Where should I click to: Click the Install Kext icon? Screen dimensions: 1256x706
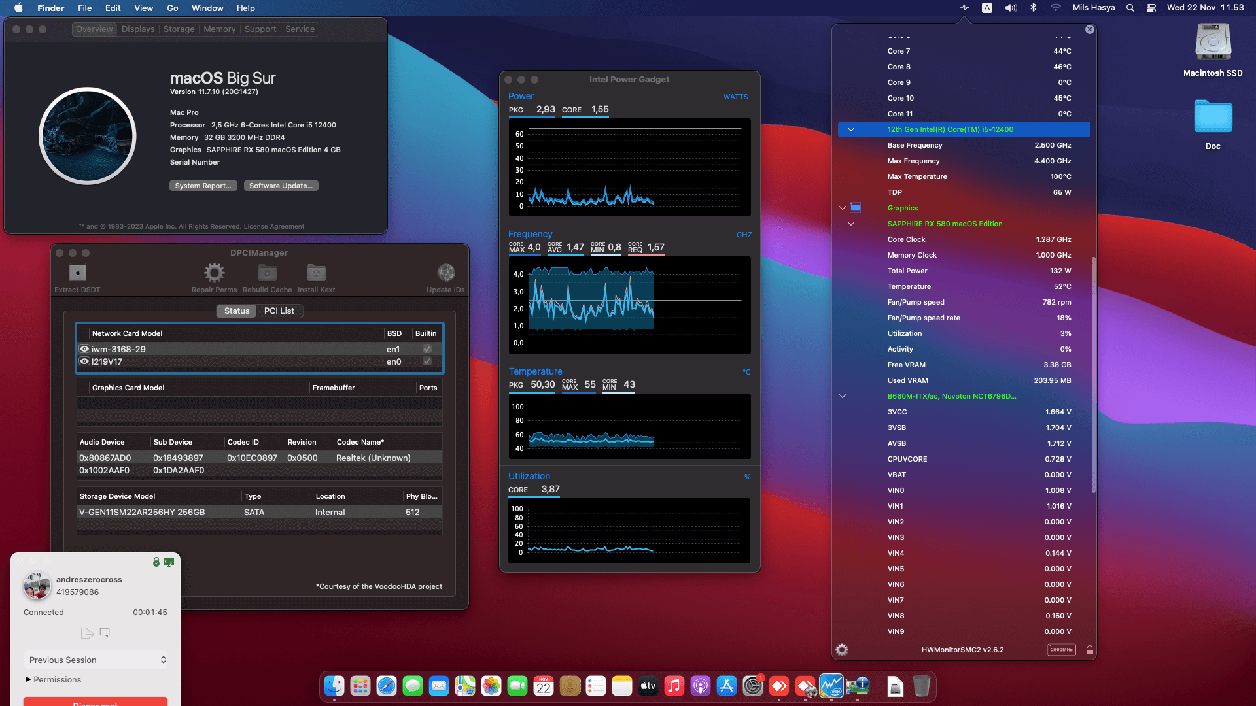(x=316, y=273)
